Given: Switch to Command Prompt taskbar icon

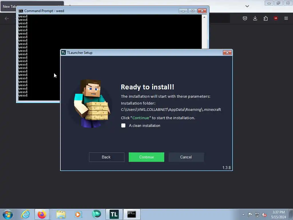Looking at the screenshot, I should [132, 214].
